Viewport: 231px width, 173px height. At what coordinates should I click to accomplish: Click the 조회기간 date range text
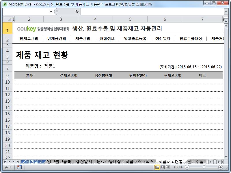coord(191,67)
